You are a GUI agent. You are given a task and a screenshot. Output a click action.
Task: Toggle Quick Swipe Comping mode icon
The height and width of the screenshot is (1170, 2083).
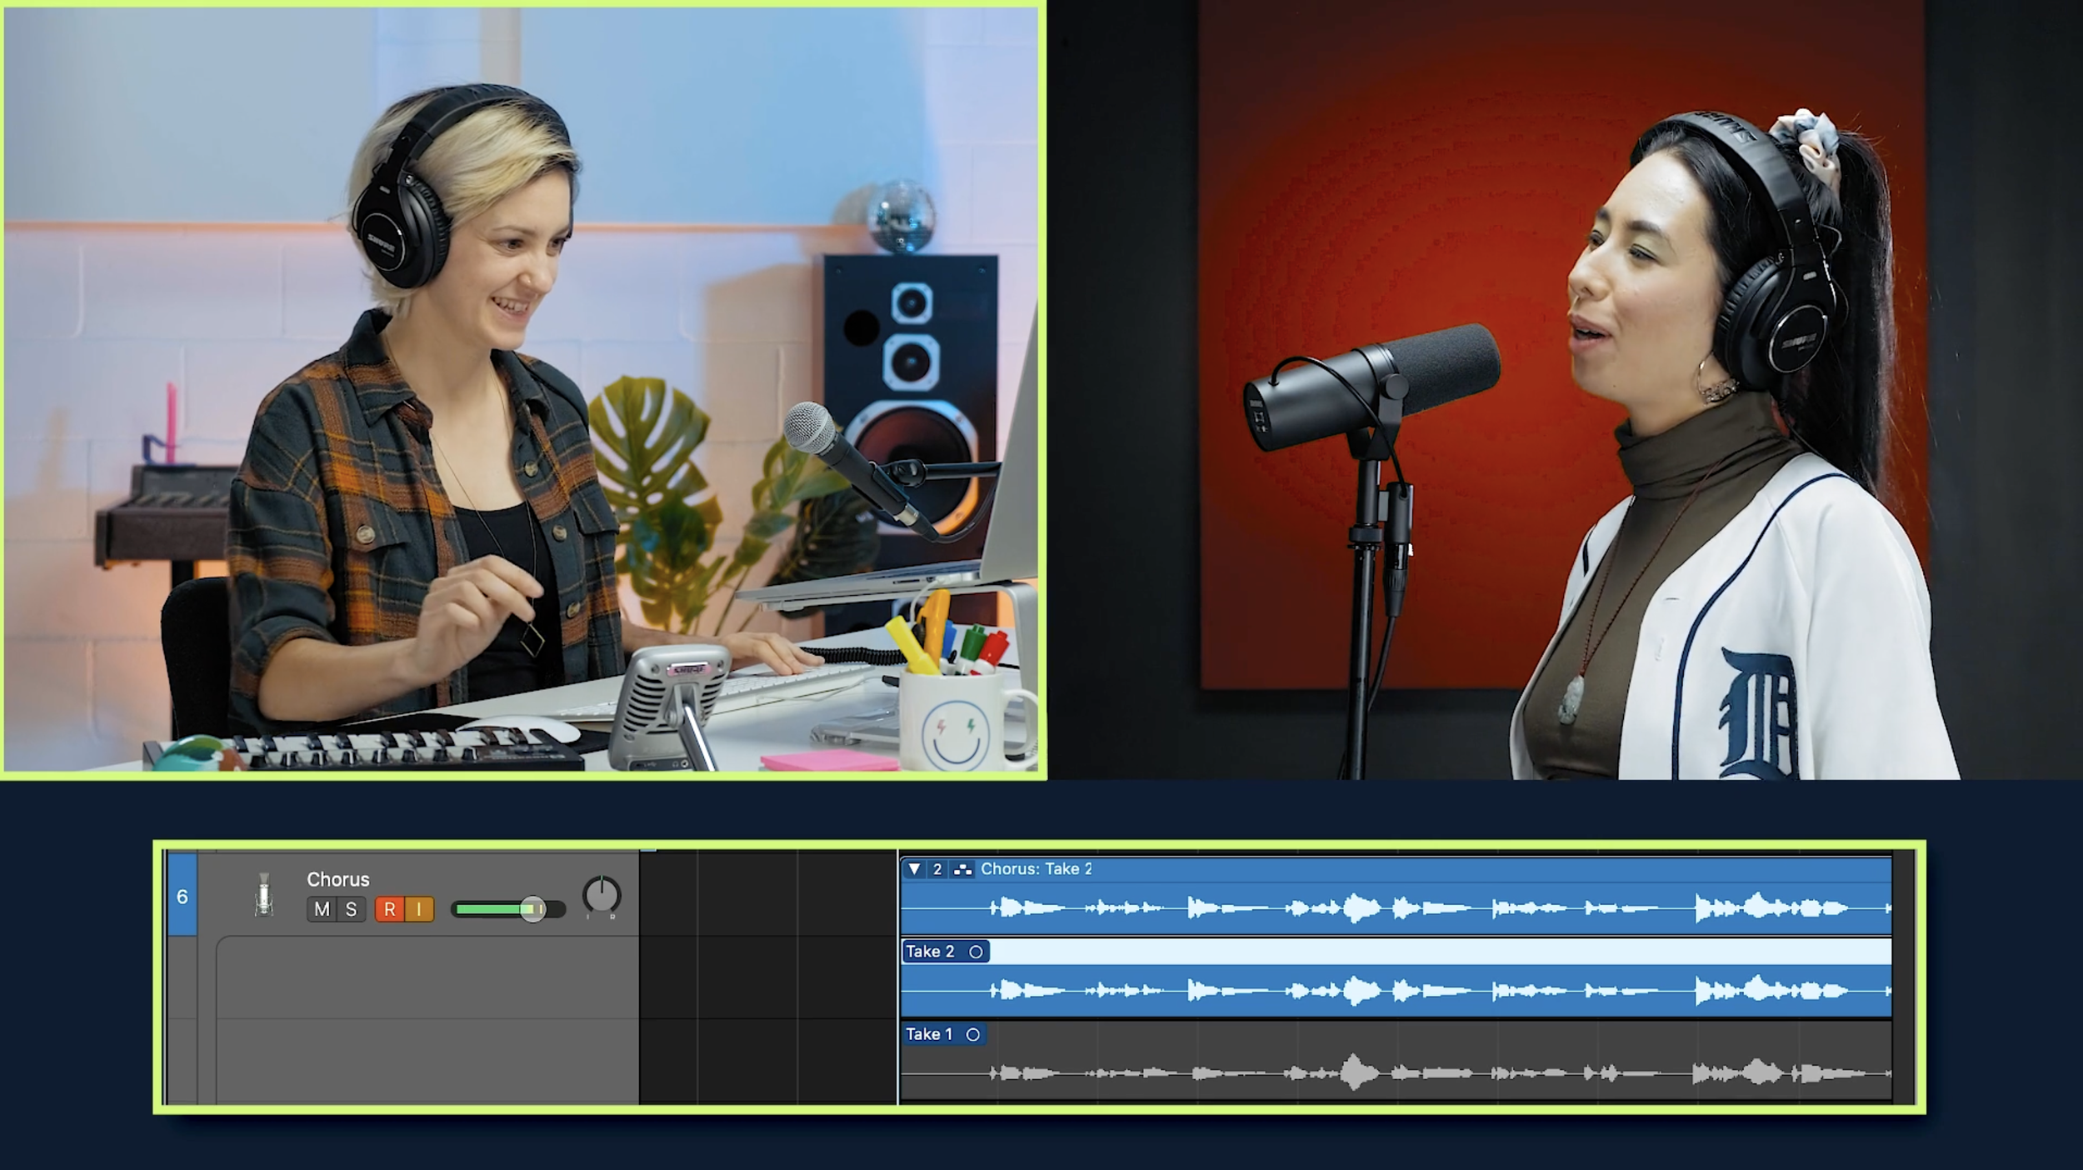962,869
